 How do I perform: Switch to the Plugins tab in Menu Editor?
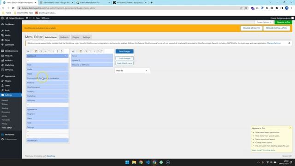(x=76, y=37)
